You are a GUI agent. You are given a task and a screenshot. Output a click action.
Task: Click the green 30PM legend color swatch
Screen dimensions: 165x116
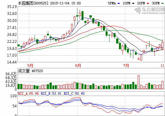coord(162,3)
